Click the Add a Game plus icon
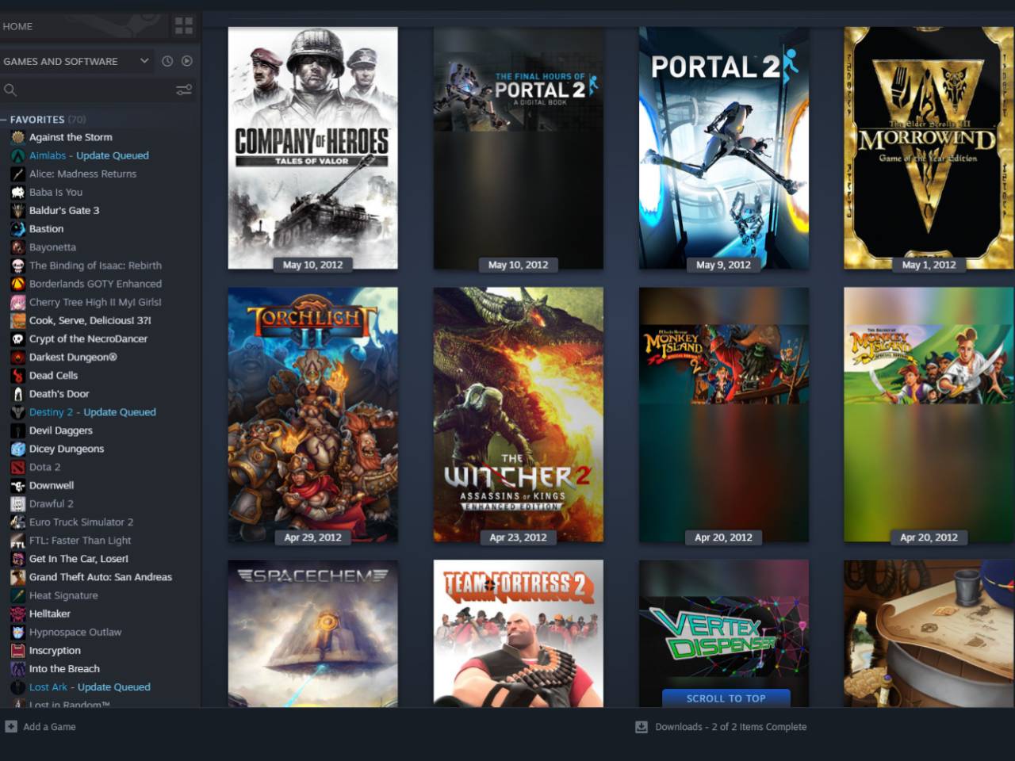This screenshot has width=1015, height=761. tap(11, 726)
